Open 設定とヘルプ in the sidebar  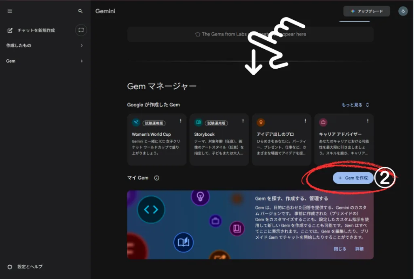[30, 267]
